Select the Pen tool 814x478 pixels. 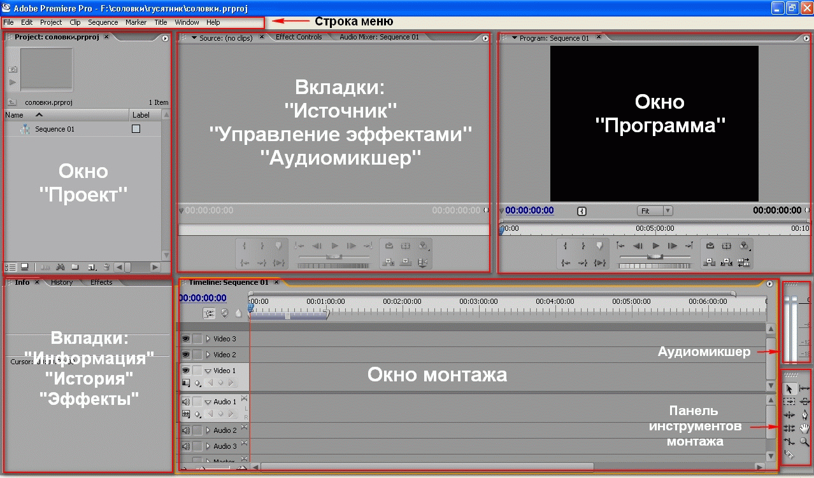[804, 415]
